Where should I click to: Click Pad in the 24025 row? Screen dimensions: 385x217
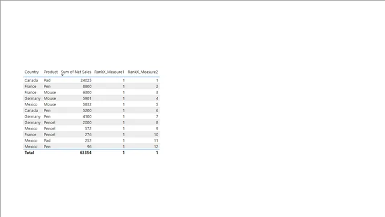47,80
